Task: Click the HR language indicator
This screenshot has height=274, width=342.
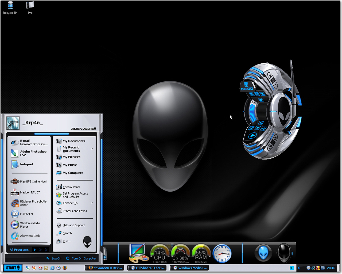Action: pyautogui.click(x=292, y=268)
